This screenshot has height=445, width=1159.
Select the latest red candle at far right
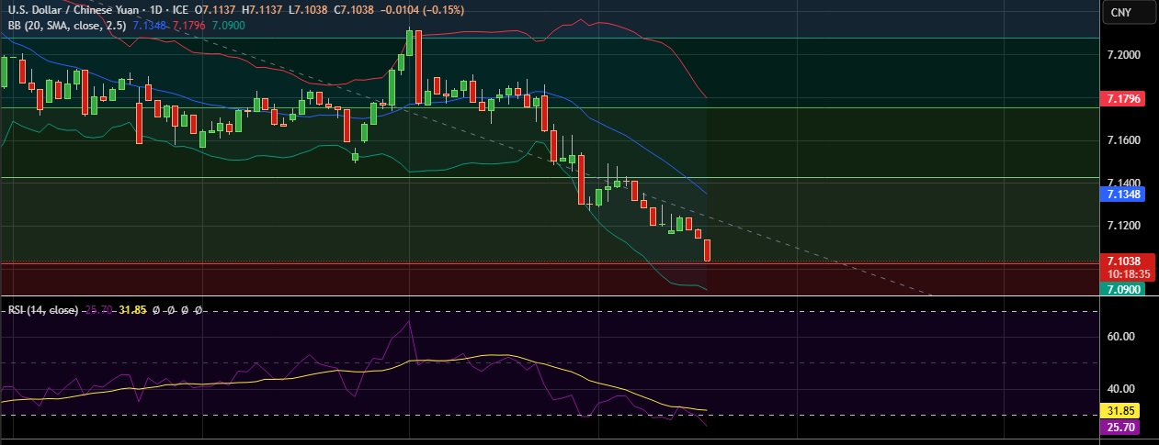click(708, 250)
